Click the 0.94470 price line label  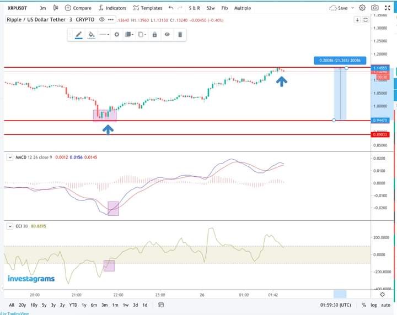380,120
